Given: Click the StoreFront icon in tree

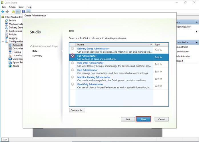Looking at the screenshot, I should point(10,59).
